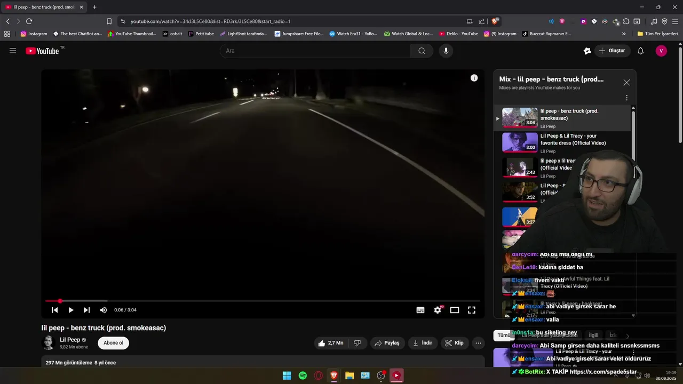Select benz truck in the mix playlist
This screenshot has height=384, width=683.
coord(563,118)
